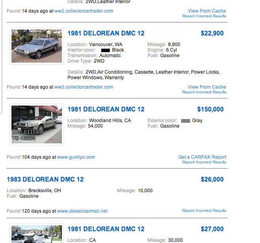Click the black interior color swatch
The width and height of the screenshot is (260, 243).
105,50
